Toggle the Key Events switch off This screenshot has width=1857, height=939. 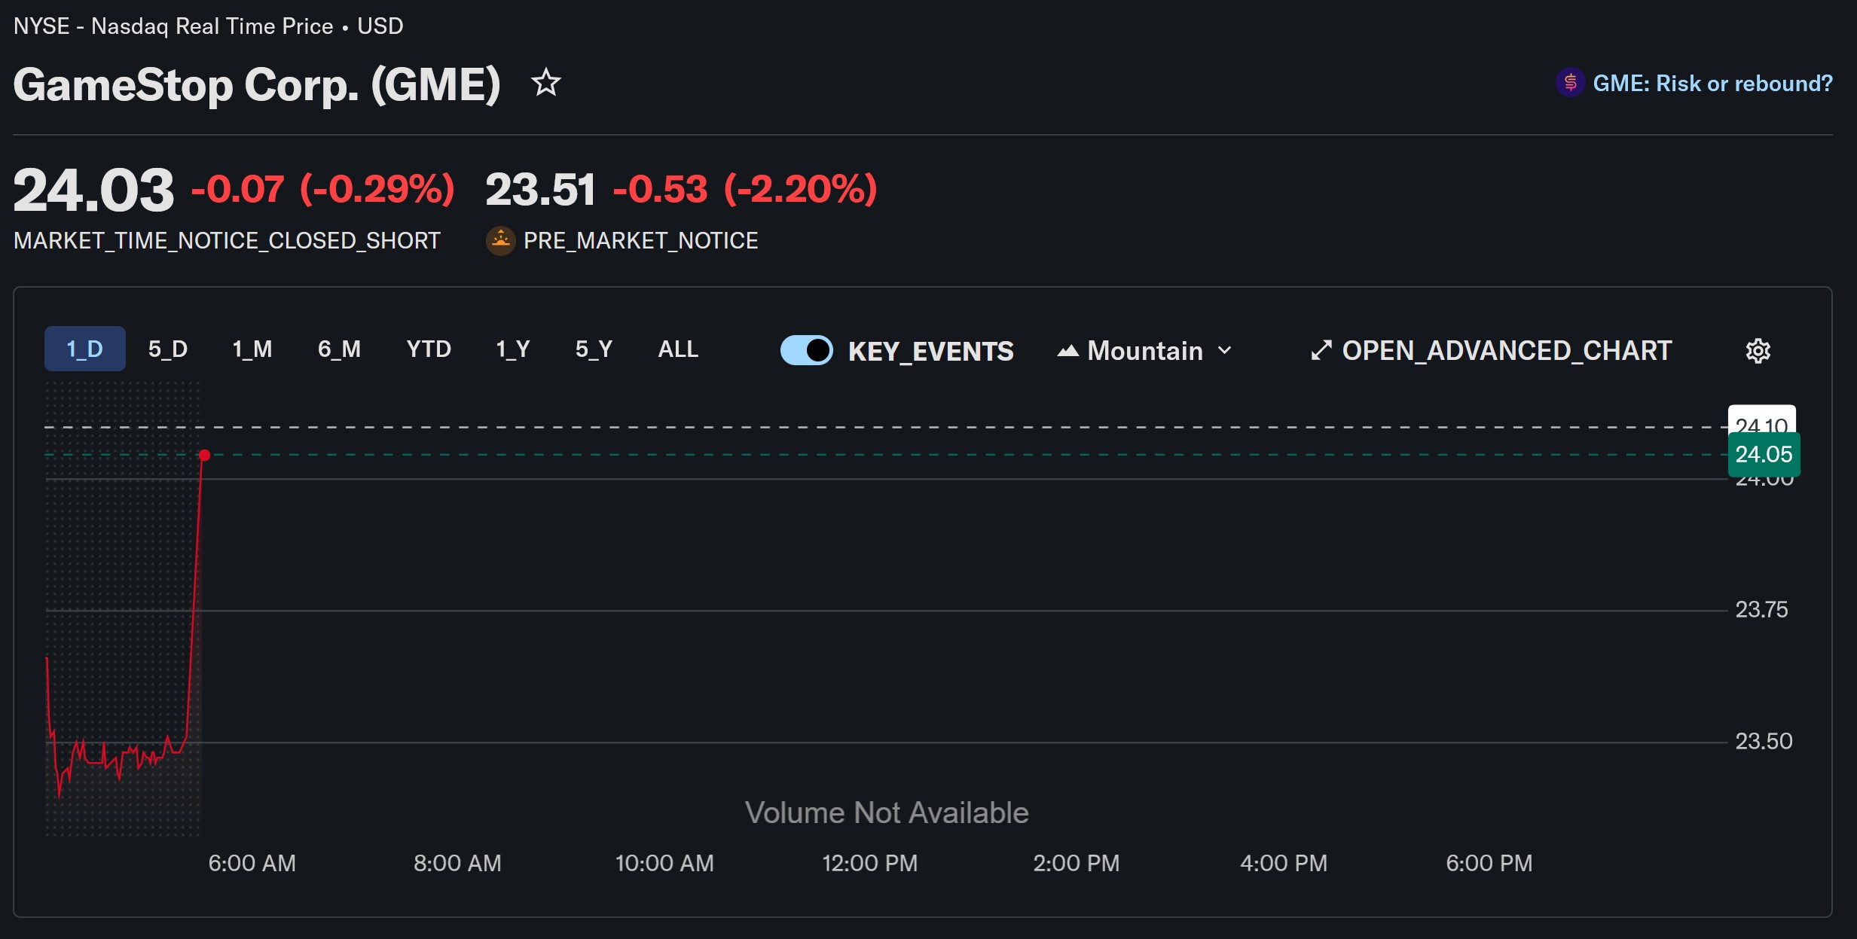tap(806, 351)
